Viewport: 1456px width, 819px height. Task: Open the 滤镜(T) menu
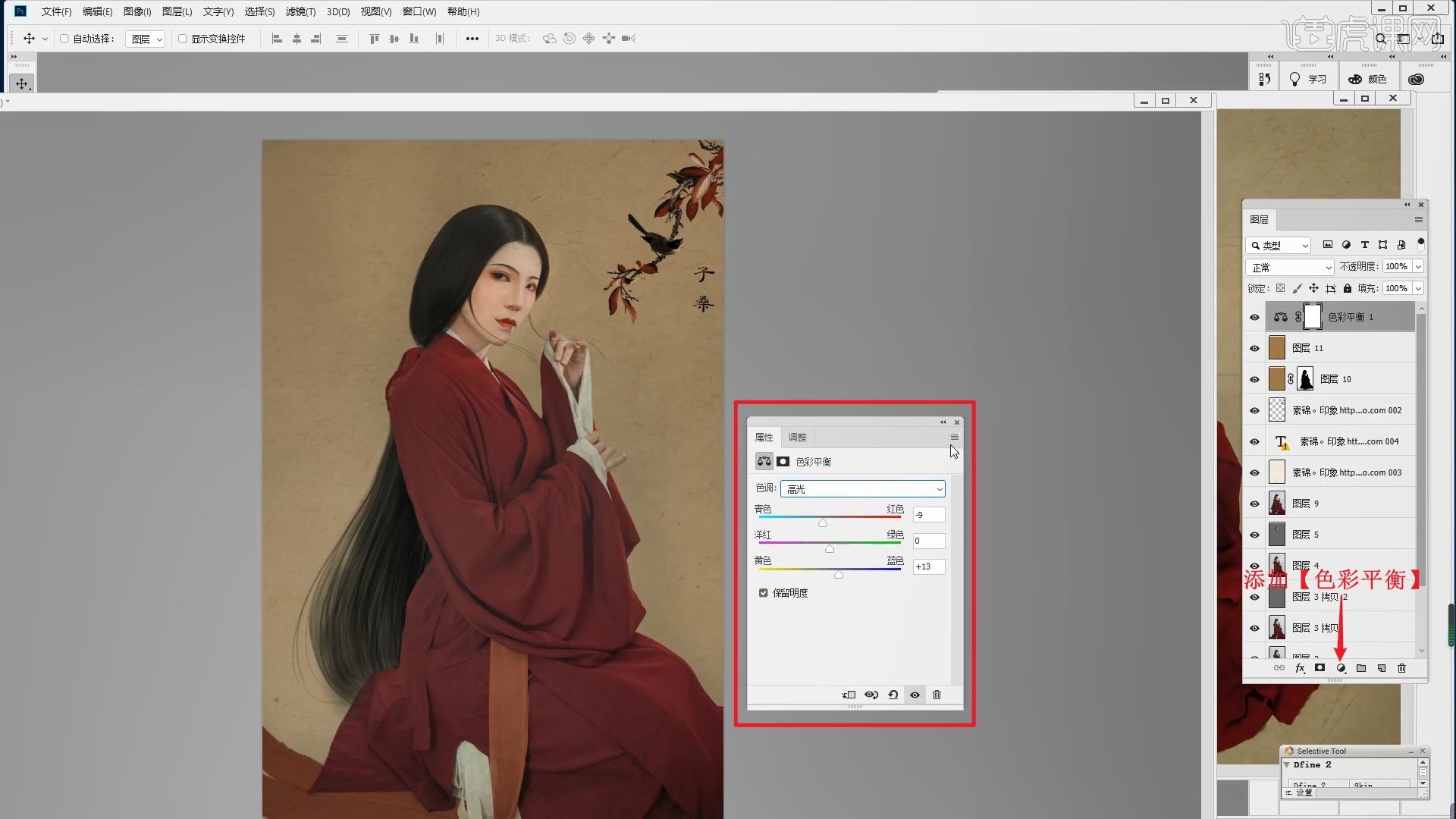tap(300, 11)
